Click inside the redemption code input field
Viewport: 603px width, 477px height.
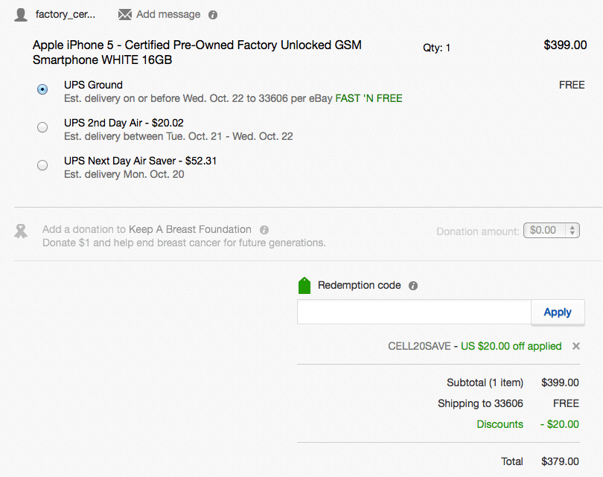click(413, 313)
